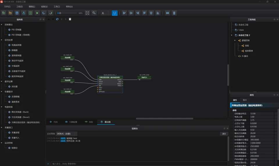Click the align vertical center icon

[x=151, y=13]
